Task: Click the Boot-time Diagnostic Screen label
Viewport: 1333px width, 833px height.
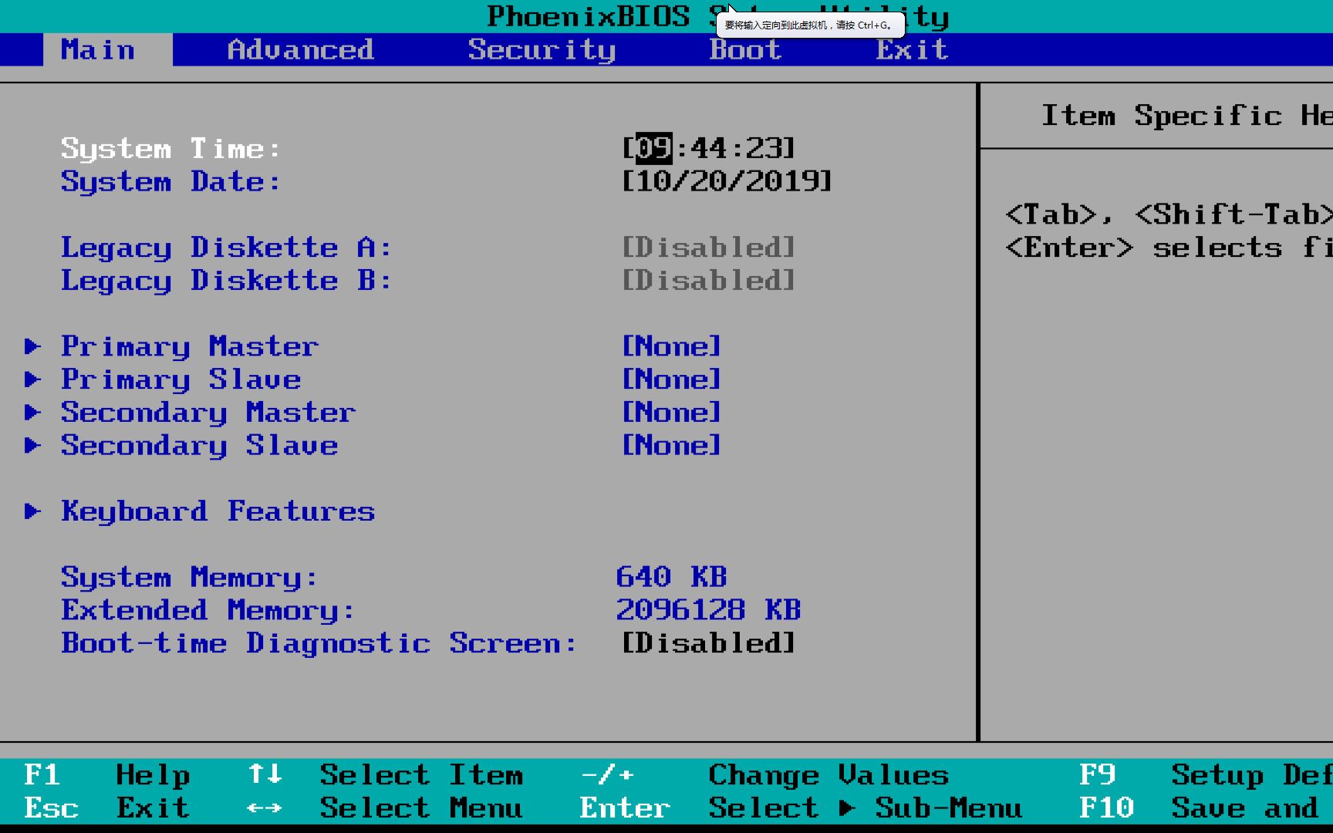Action: tap(319, 643)
